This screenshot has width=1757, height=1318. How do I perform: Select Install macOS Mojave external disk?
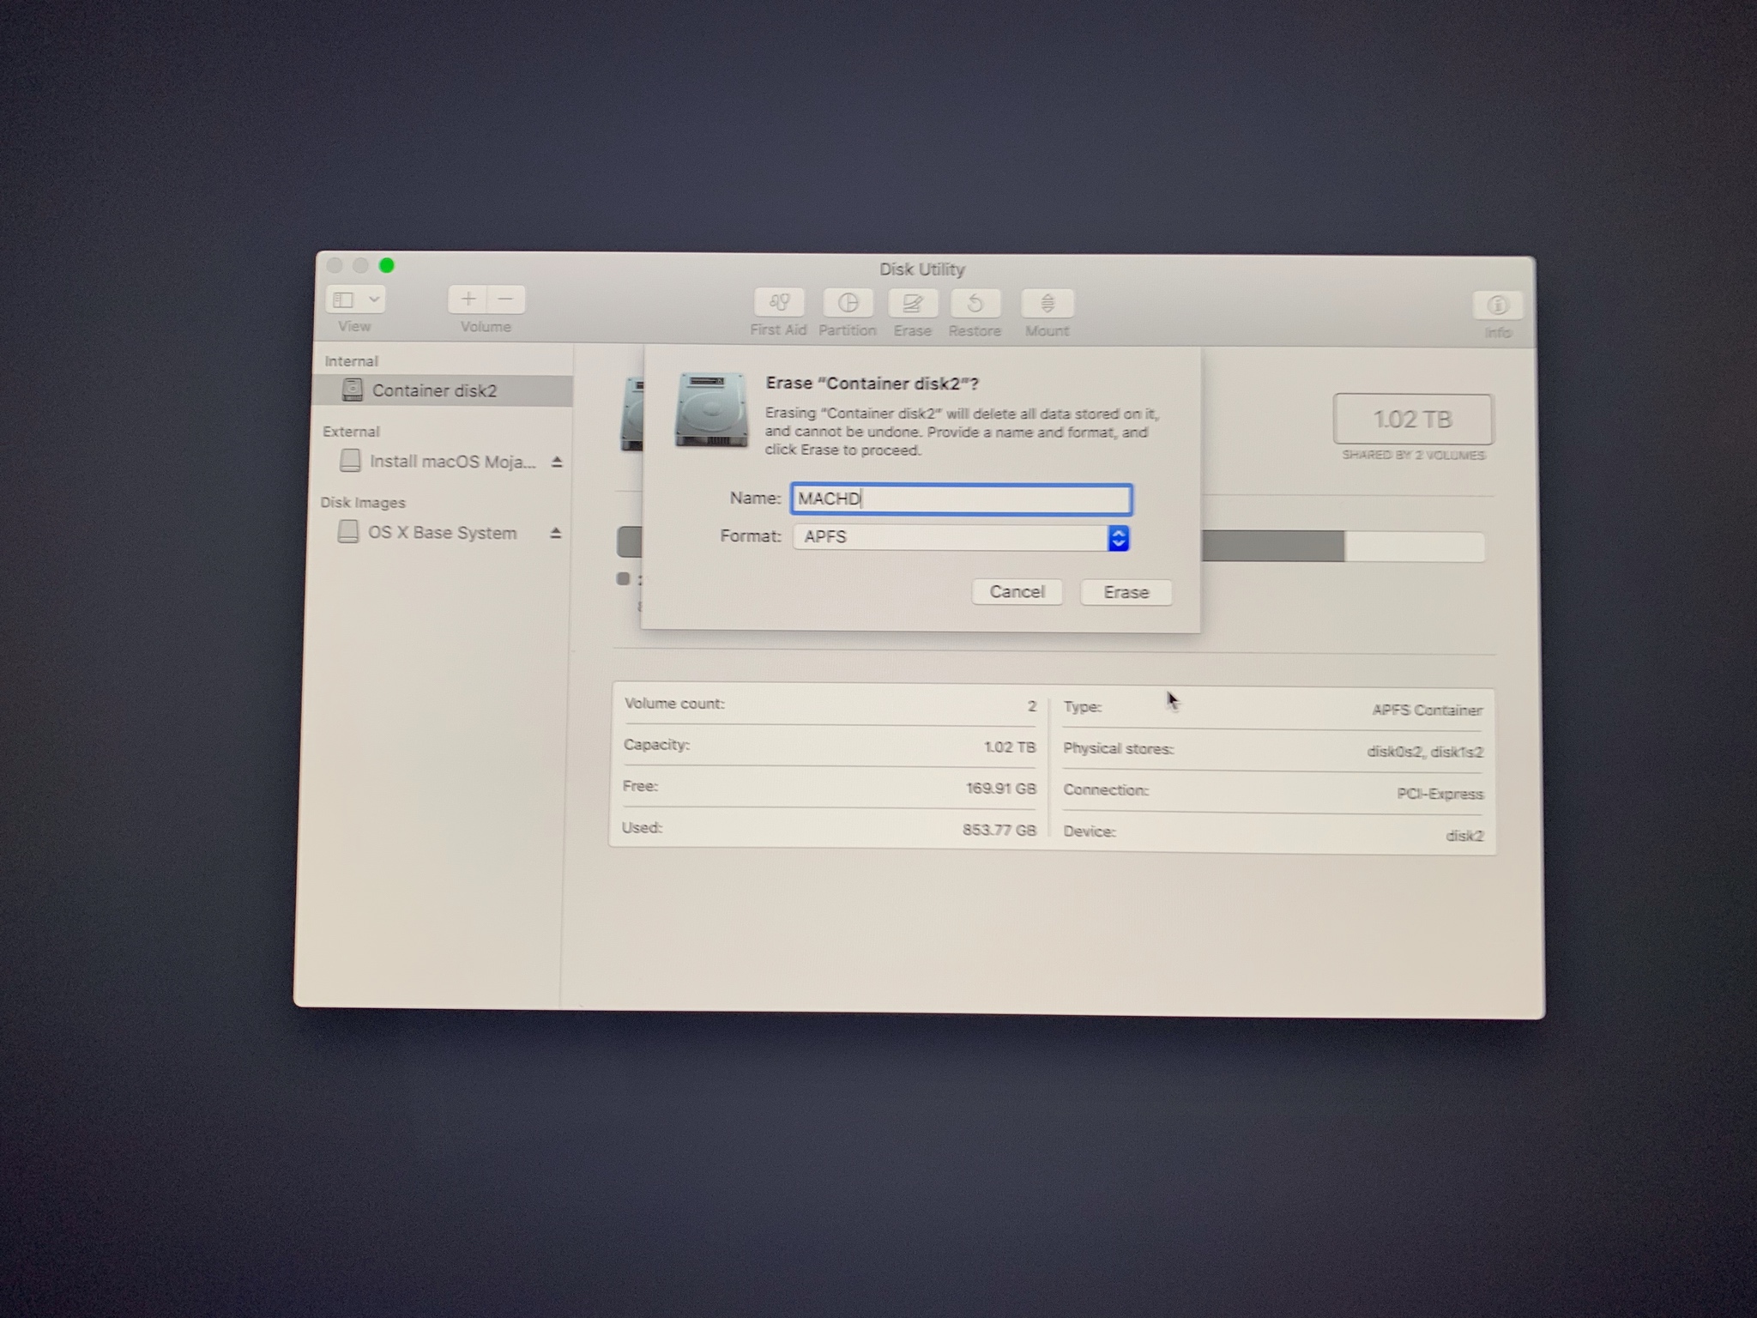click(x=451, y=463)
